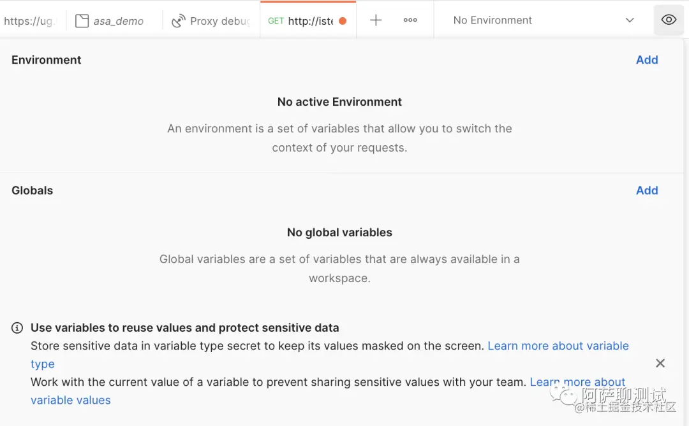Screen dimensions: 689x426
Task: Click the info icon beside variables tip
Action: pos(17,328)
